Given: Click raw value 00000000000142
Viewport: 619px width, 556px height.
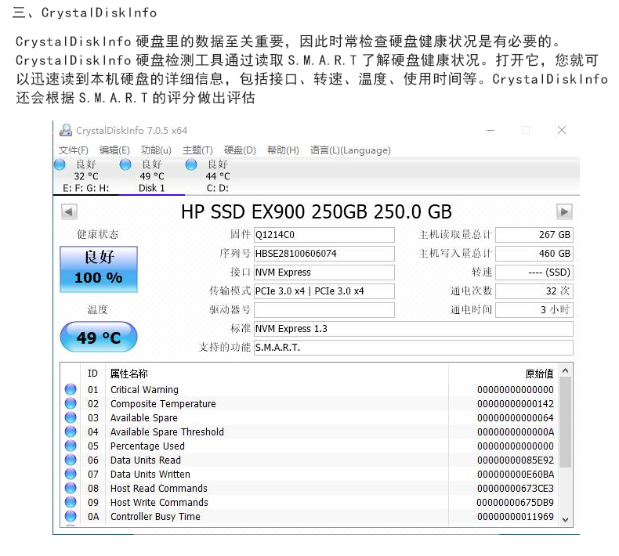Looking at the screenshot, I should tap(515, 403).
